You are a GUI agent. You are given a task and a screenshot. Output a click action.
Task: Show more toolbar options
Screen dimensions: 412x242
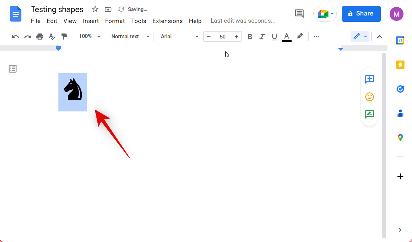point(316,37)
